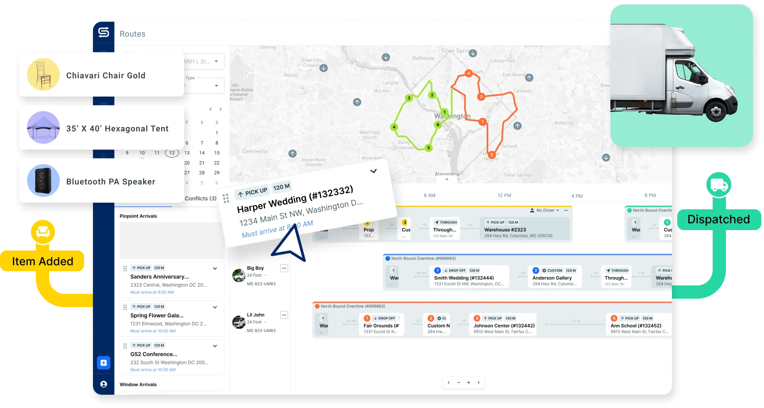This screenshot has width=764, height=408.
Task: Click the drag handle on Sanders Anniversary card
Action: [125, 268]
